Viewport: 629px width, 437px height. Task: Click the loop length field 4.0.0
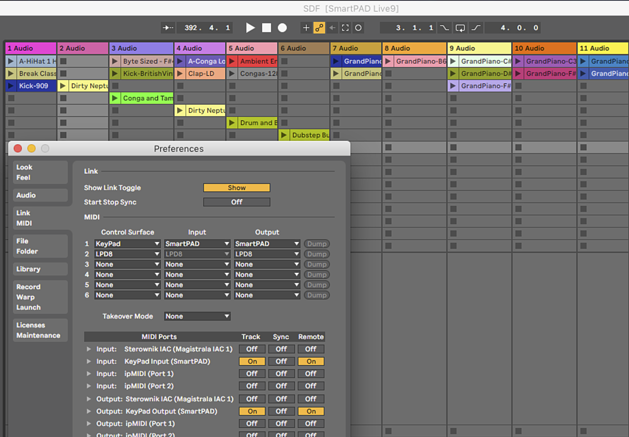[513, 27]
